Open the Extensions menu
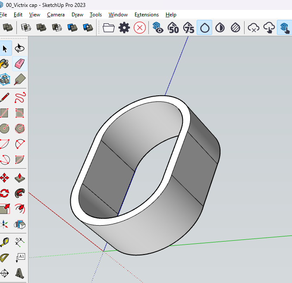The height and width of the screenshot is (283, 292). (x=147, y=15)
